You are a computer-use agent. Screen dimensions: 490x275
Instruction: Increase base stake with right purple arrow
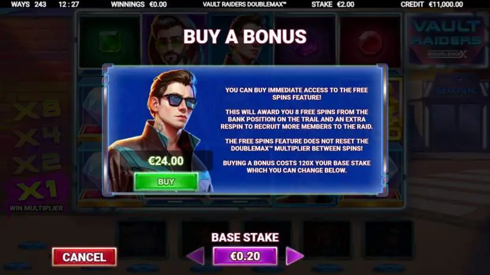click(x=294, y=256)
